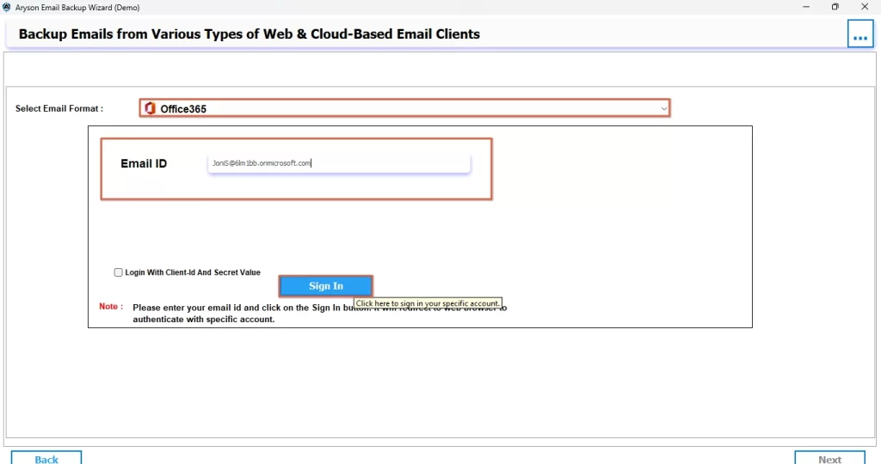
Task: Click inside the Email ID input field
Action: pos(339,163)
